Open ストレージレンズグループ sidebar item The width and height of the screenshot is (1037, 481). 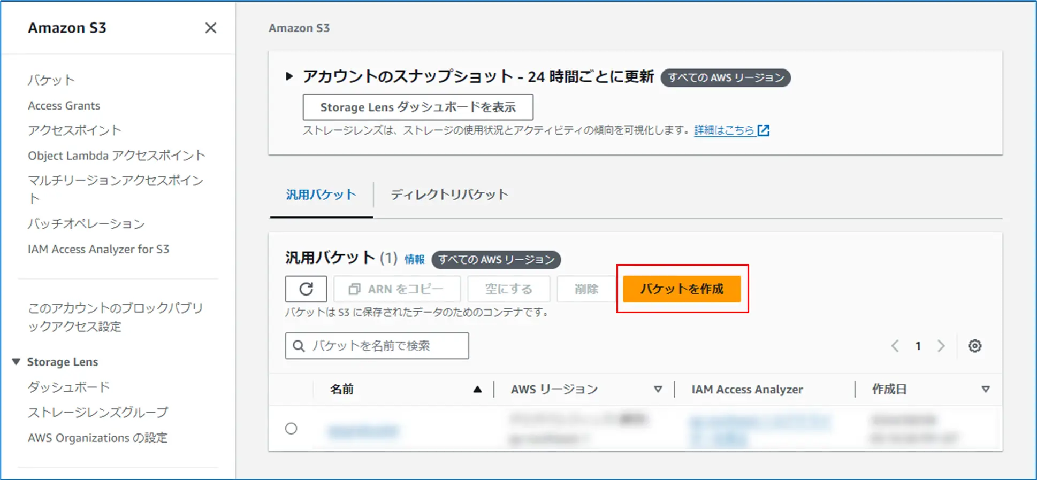point(98,413)
